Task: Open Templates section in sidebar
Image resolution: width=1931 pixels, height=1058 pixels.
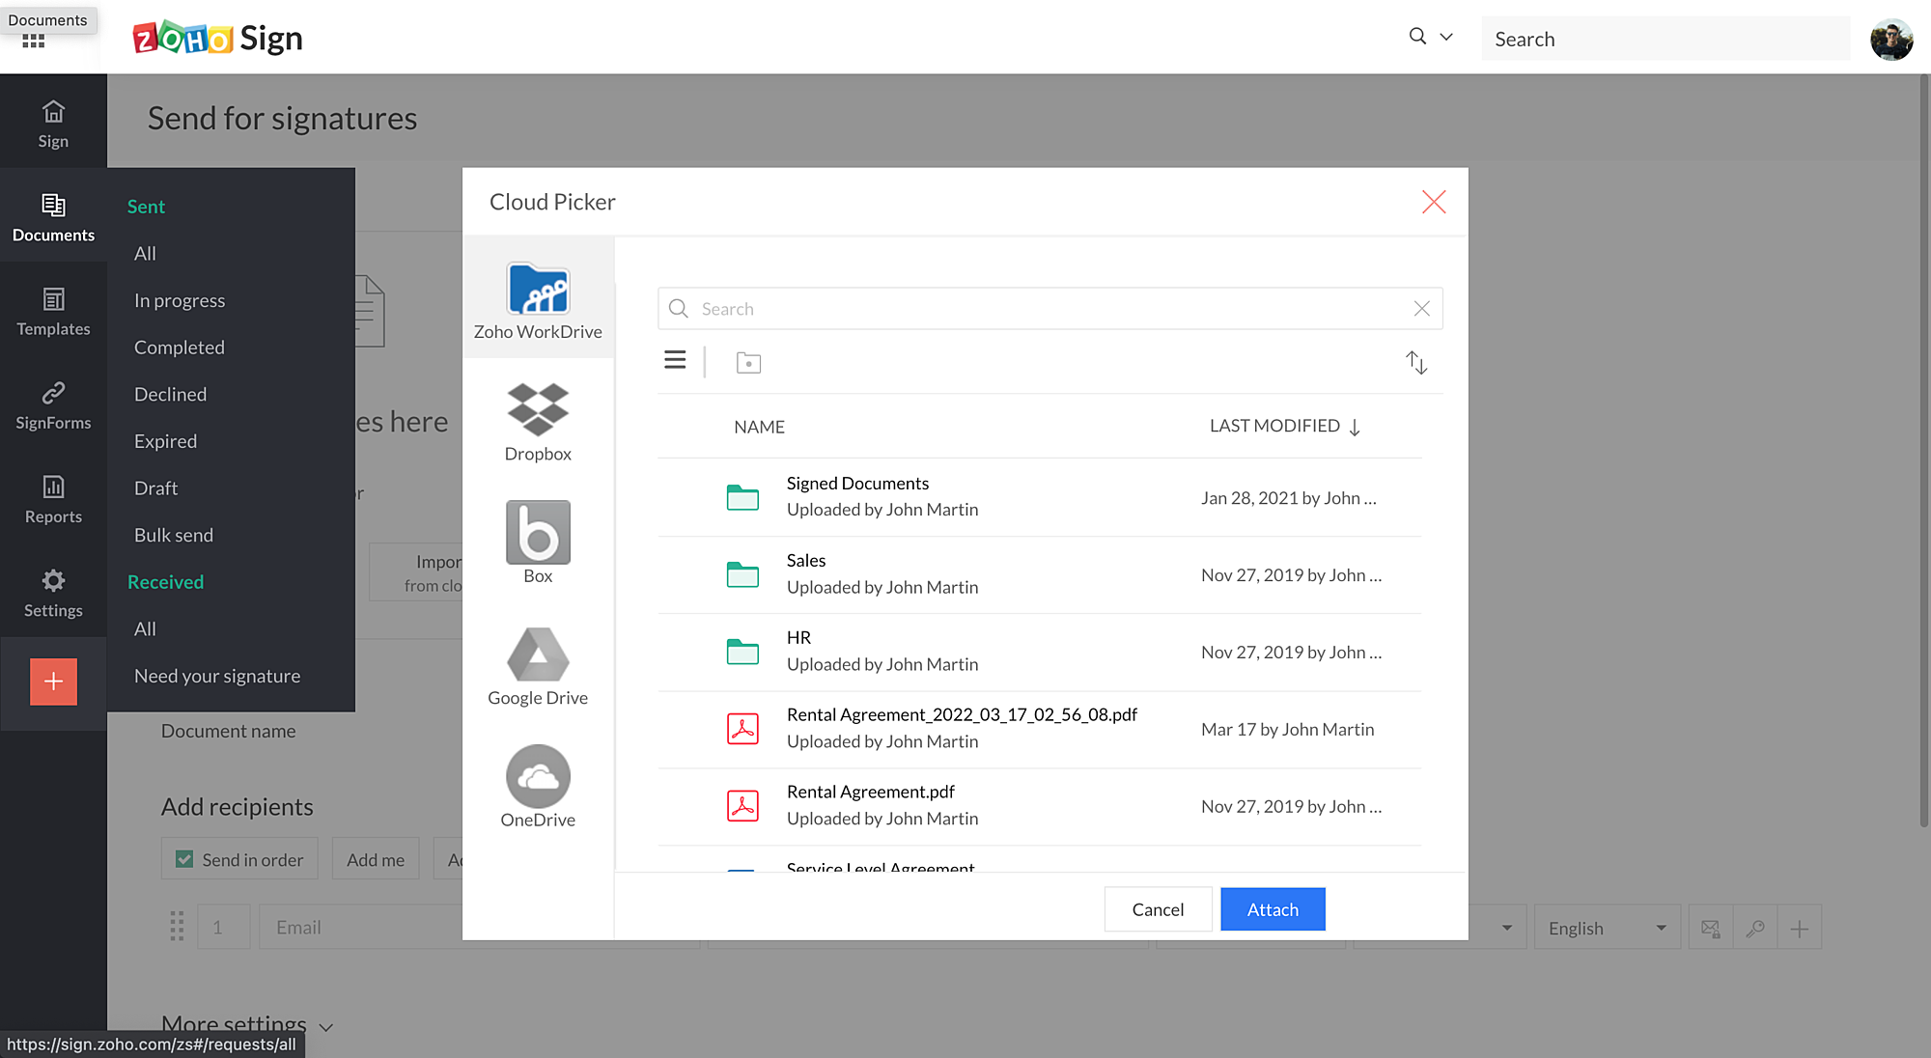Action: [53, 312]
